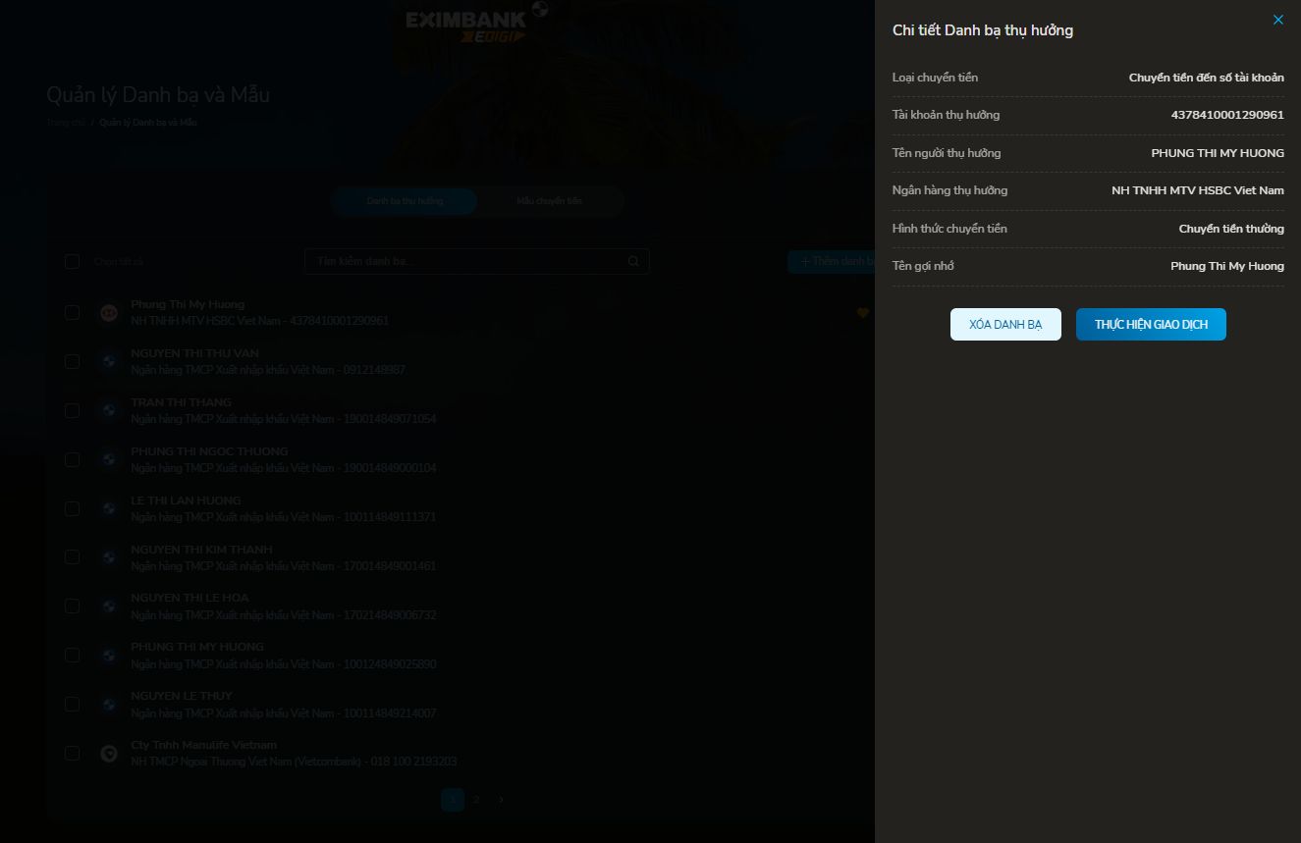Image resolution: width=1301 pixels, height=843 pixels.
Task: Select the Danh bạ thụ hưởng tab
Action: point(405,201)
